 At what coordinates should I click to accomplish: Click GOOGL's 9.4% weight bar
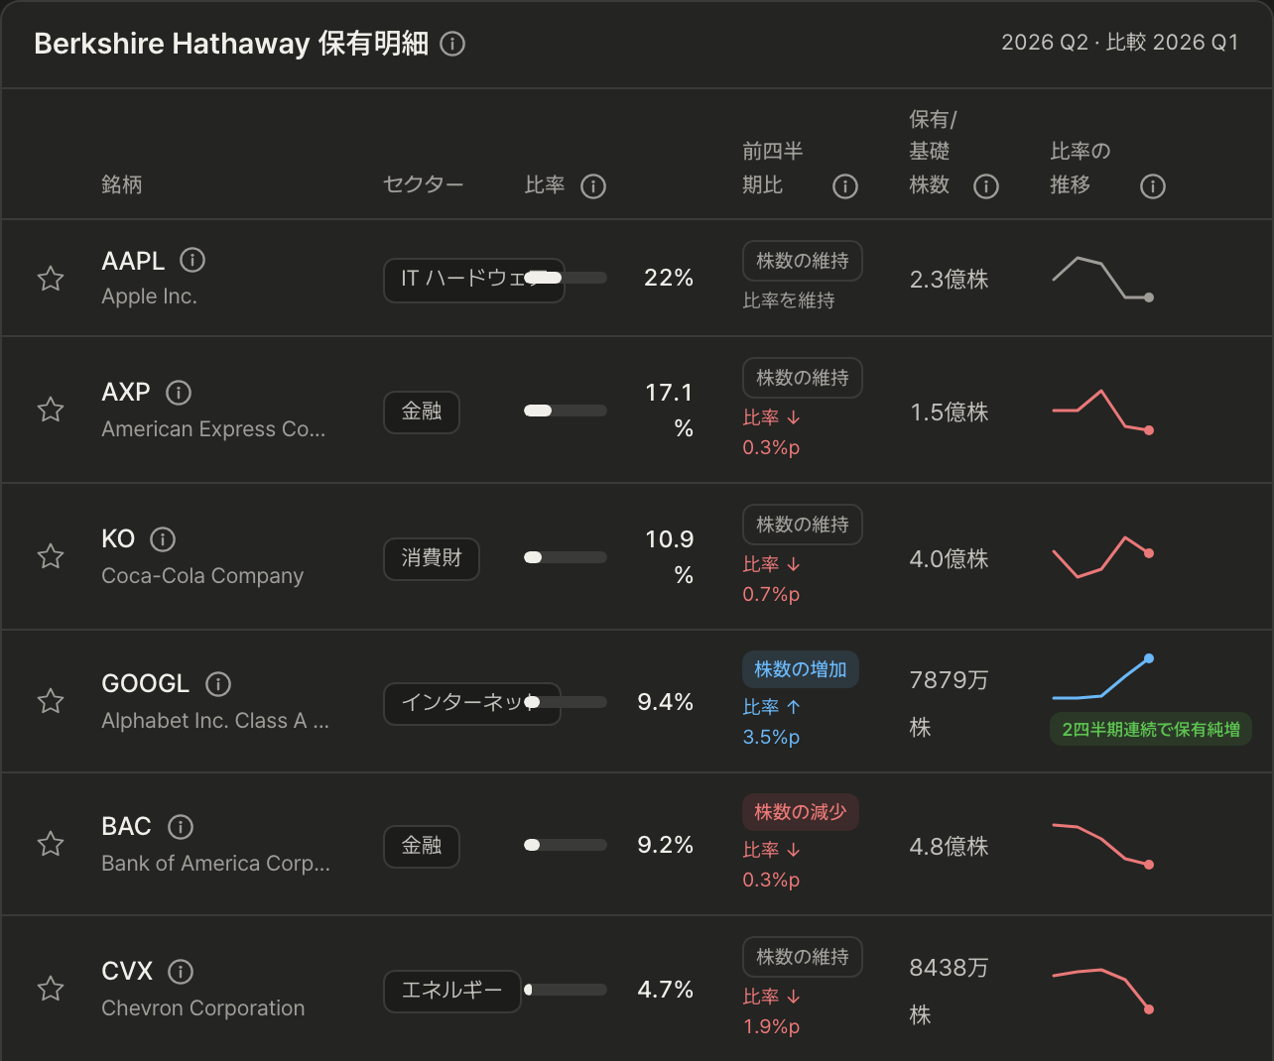[x=566, y=702]
